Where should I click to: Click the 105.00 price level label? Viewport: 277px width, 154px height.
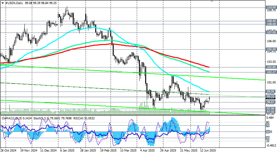coord(271,49)
